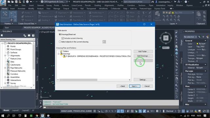Collapse the General section in Properties
This screenshot has height=118, width=210.
[205, 41]
